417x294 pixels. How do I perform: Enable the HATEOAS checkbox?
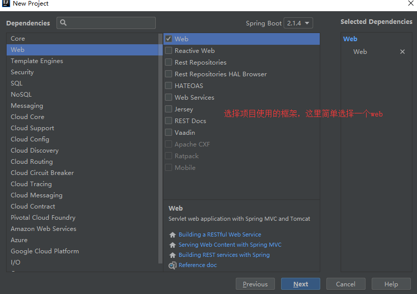(x=169, y=85)
